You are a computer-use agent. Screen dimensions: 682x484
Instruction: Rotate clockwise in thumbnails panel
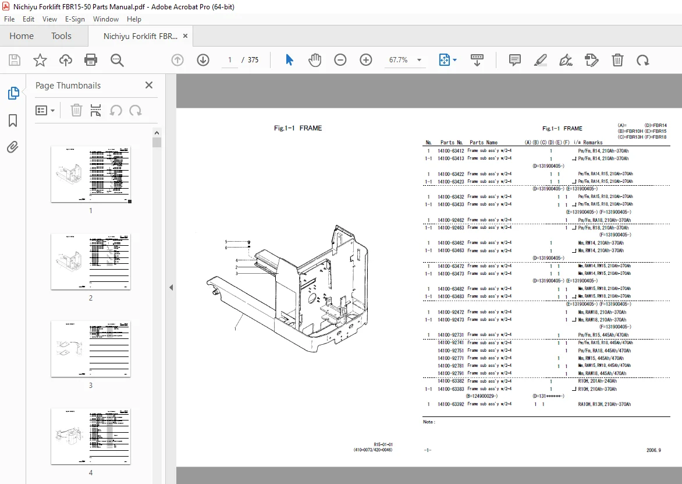tap(135, 111)
